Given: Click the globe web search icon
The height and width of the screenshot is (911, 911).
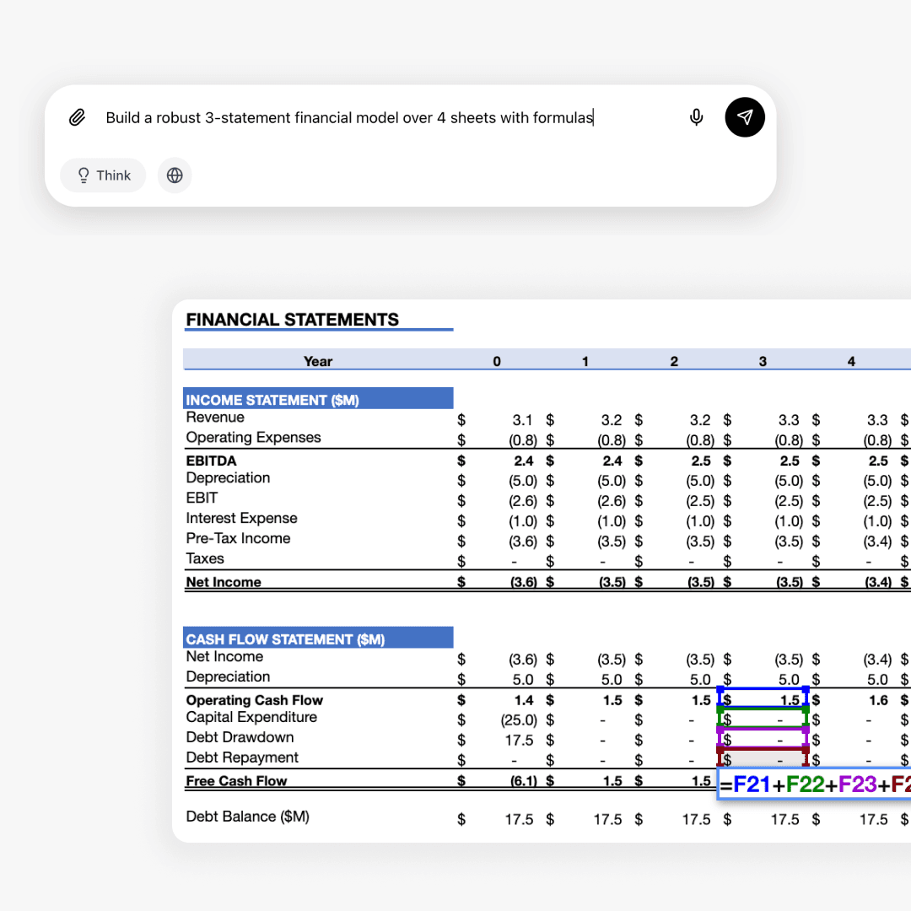Looking at the screenshot, I should [175, 175].
